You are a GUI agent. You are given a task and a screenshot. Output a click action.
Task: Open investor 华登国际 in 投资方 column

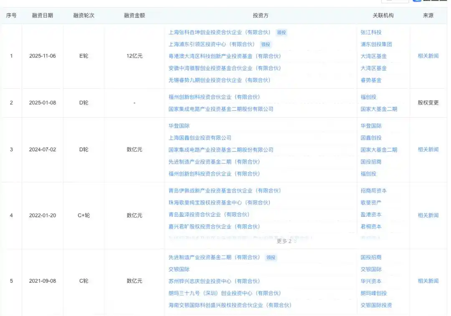179,126
